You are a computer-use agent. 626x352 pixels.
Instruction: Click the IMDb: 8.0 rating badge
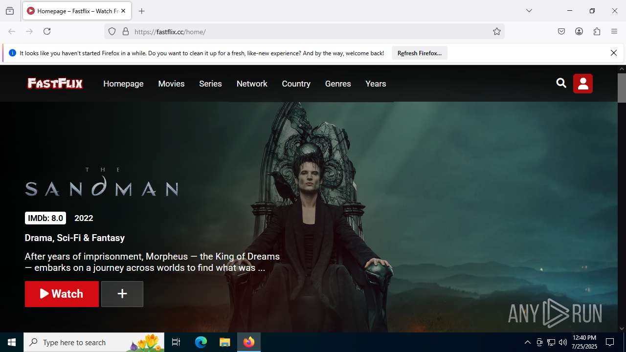point(45,218)
